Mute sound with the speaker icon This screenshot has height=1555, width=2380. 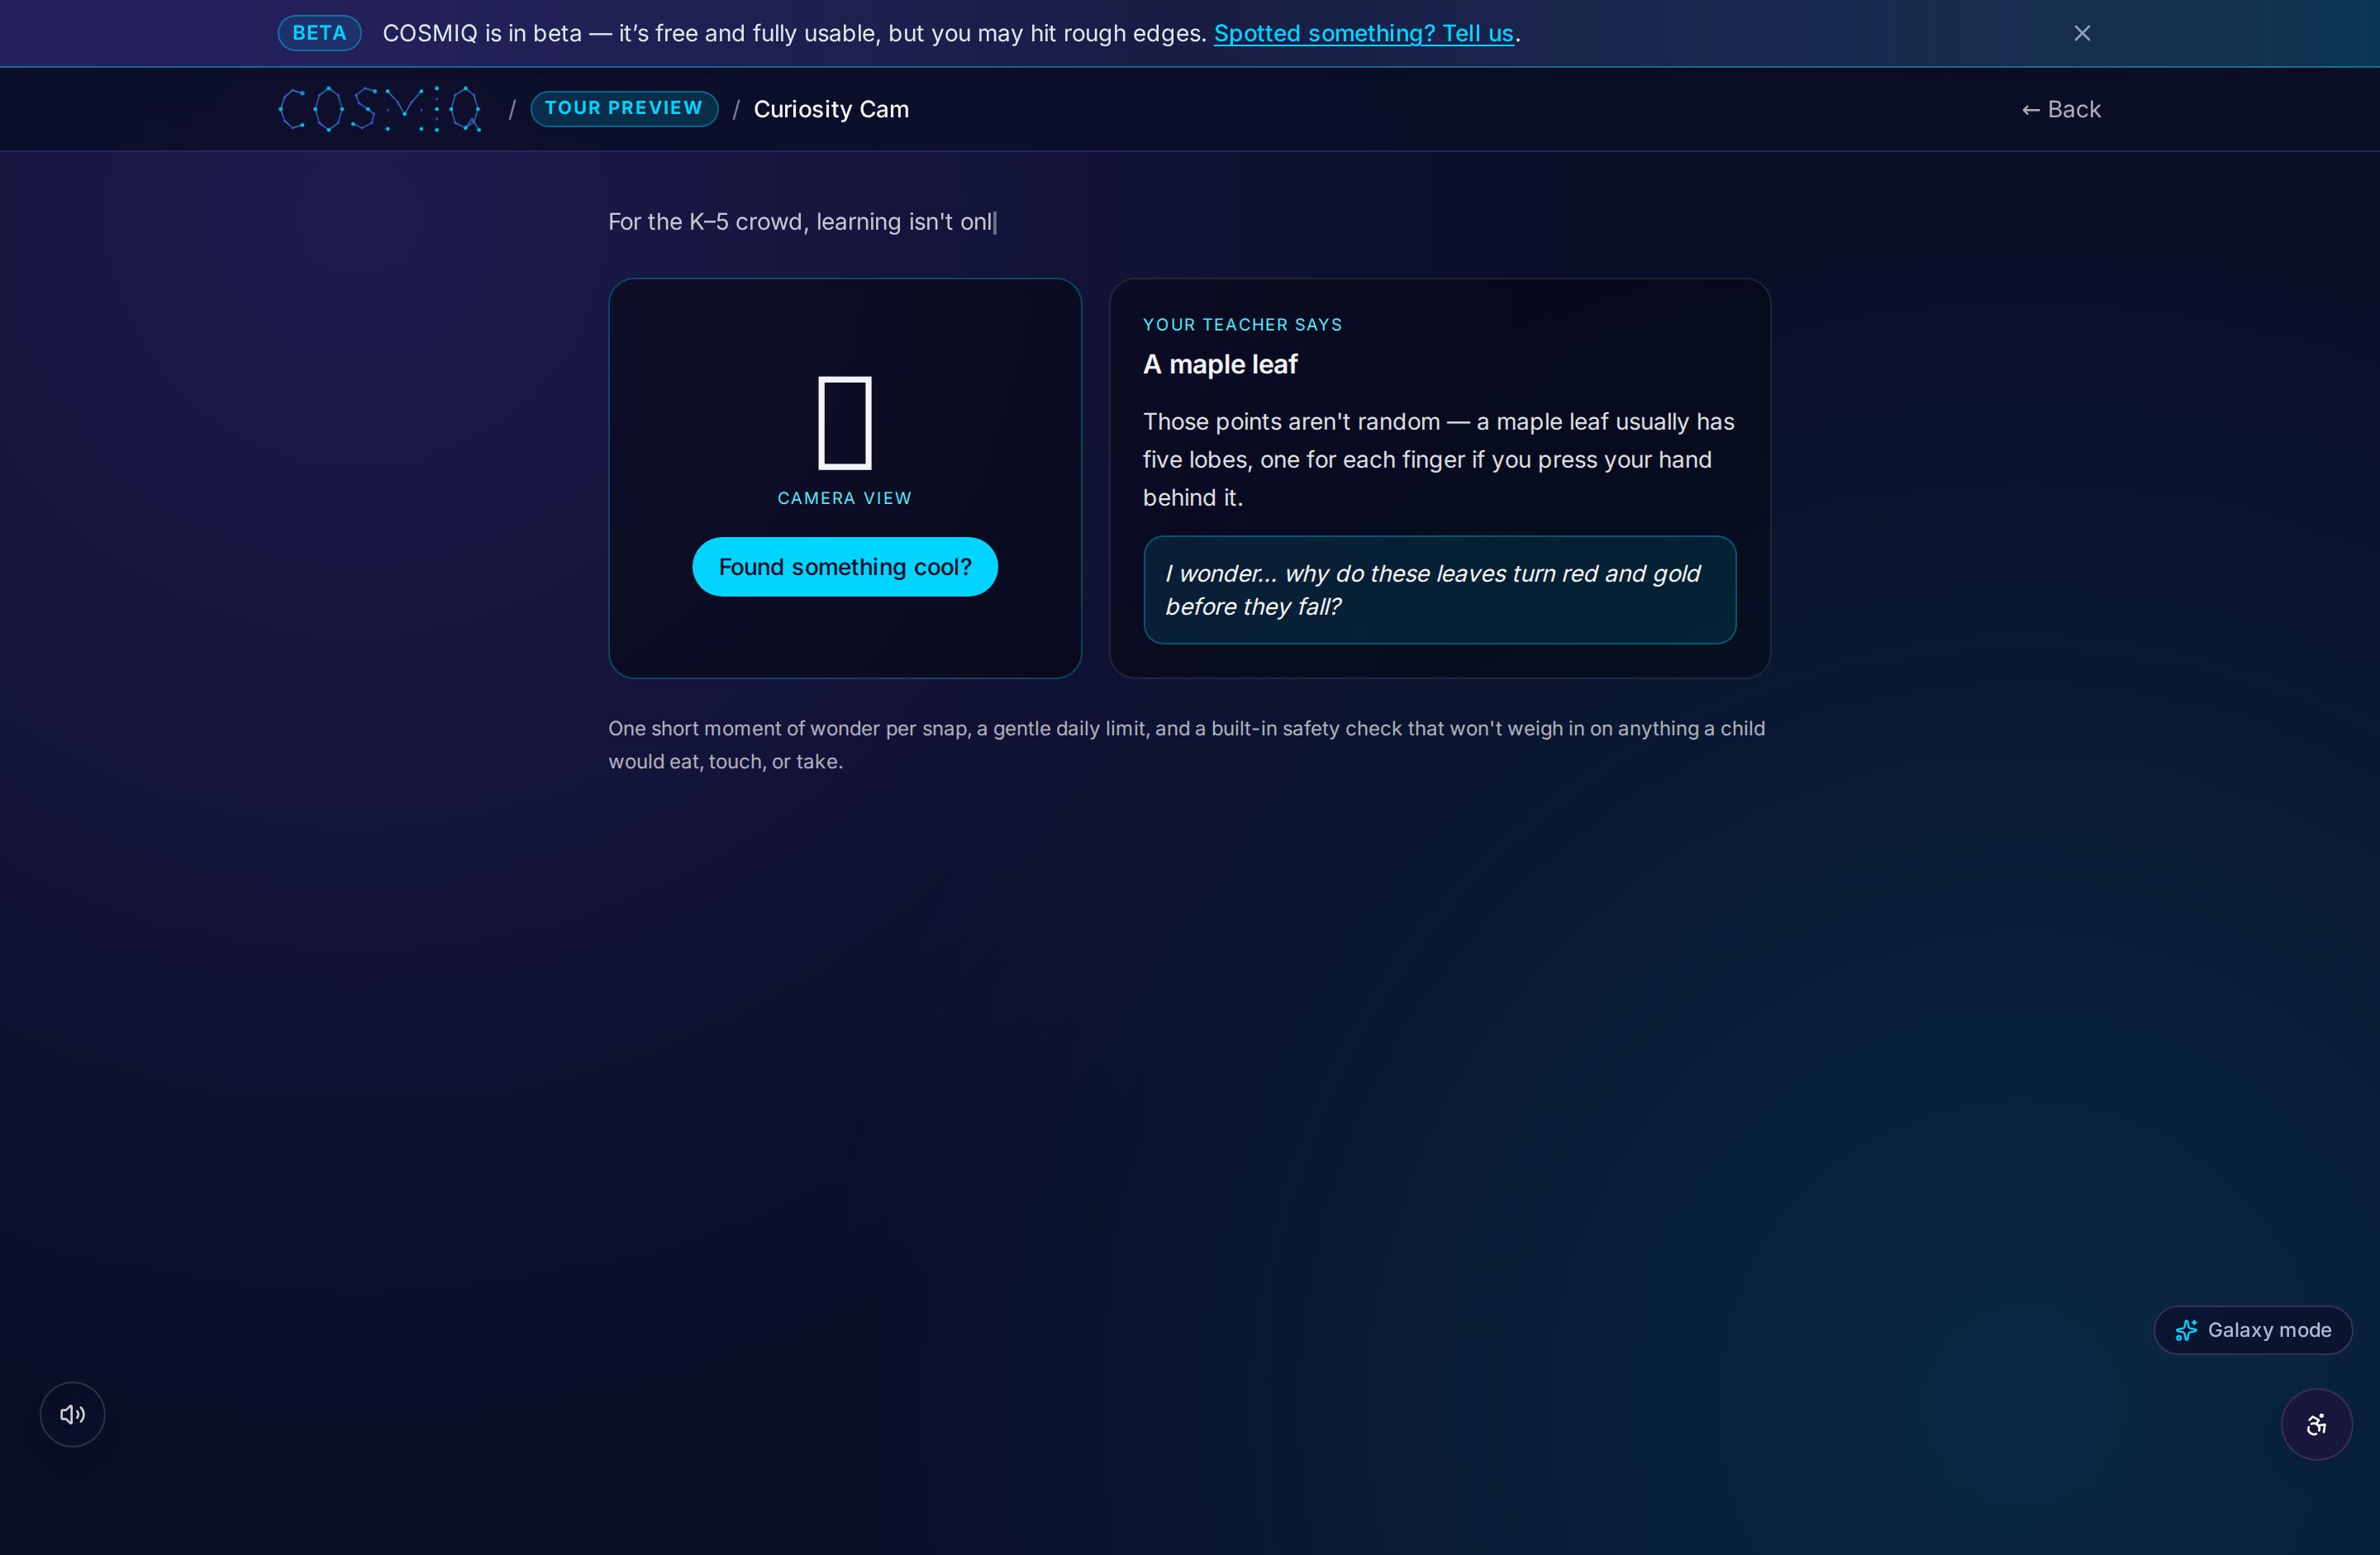click(72, 1414)
